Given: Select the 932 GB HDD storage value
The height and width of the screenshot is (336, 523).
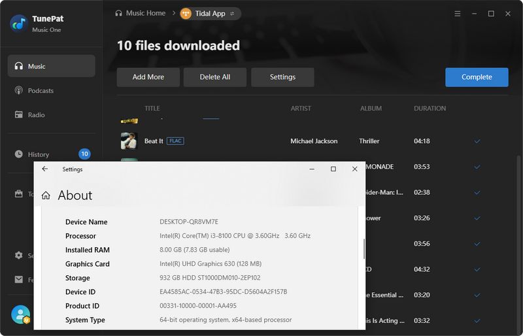Looking at the screenshot, I should (x=210, y=278).
